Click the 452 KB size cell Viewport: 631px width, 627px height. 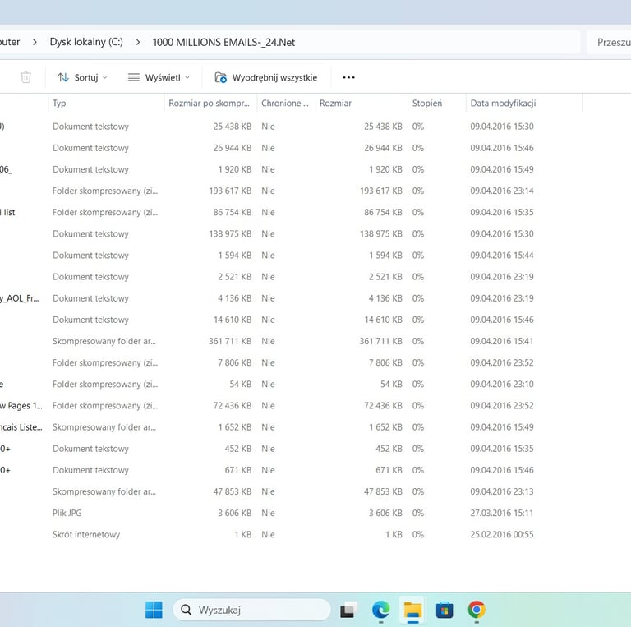(389, 449)
